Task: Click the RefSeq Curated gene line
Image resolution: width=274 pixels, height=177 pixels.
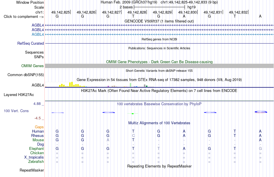Action: [x=159, y=43]
